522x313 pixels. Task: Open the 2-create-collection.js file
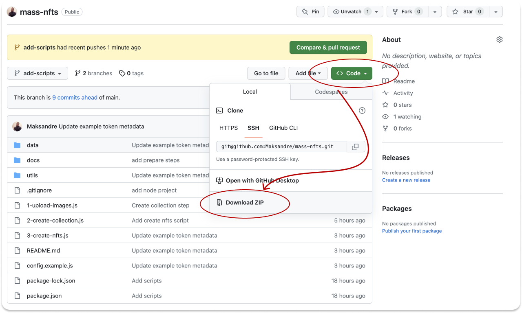55,221
